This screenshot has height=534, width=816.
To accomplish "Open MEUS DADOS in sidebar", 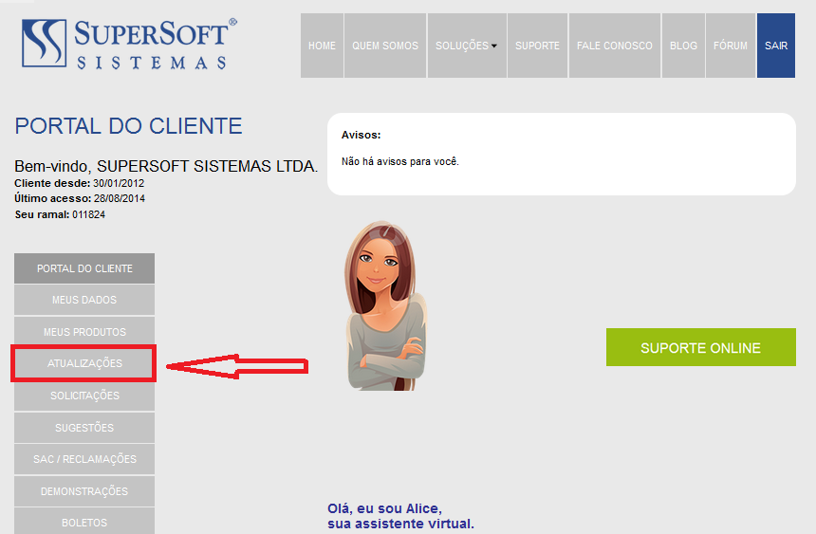I will point(84,301).
